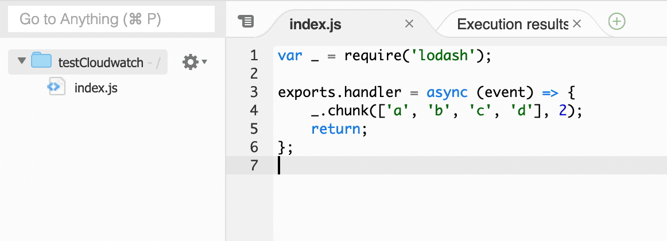Open the tab list menu icon
Viewport: 667px width, 241px height.
point(246,21)
